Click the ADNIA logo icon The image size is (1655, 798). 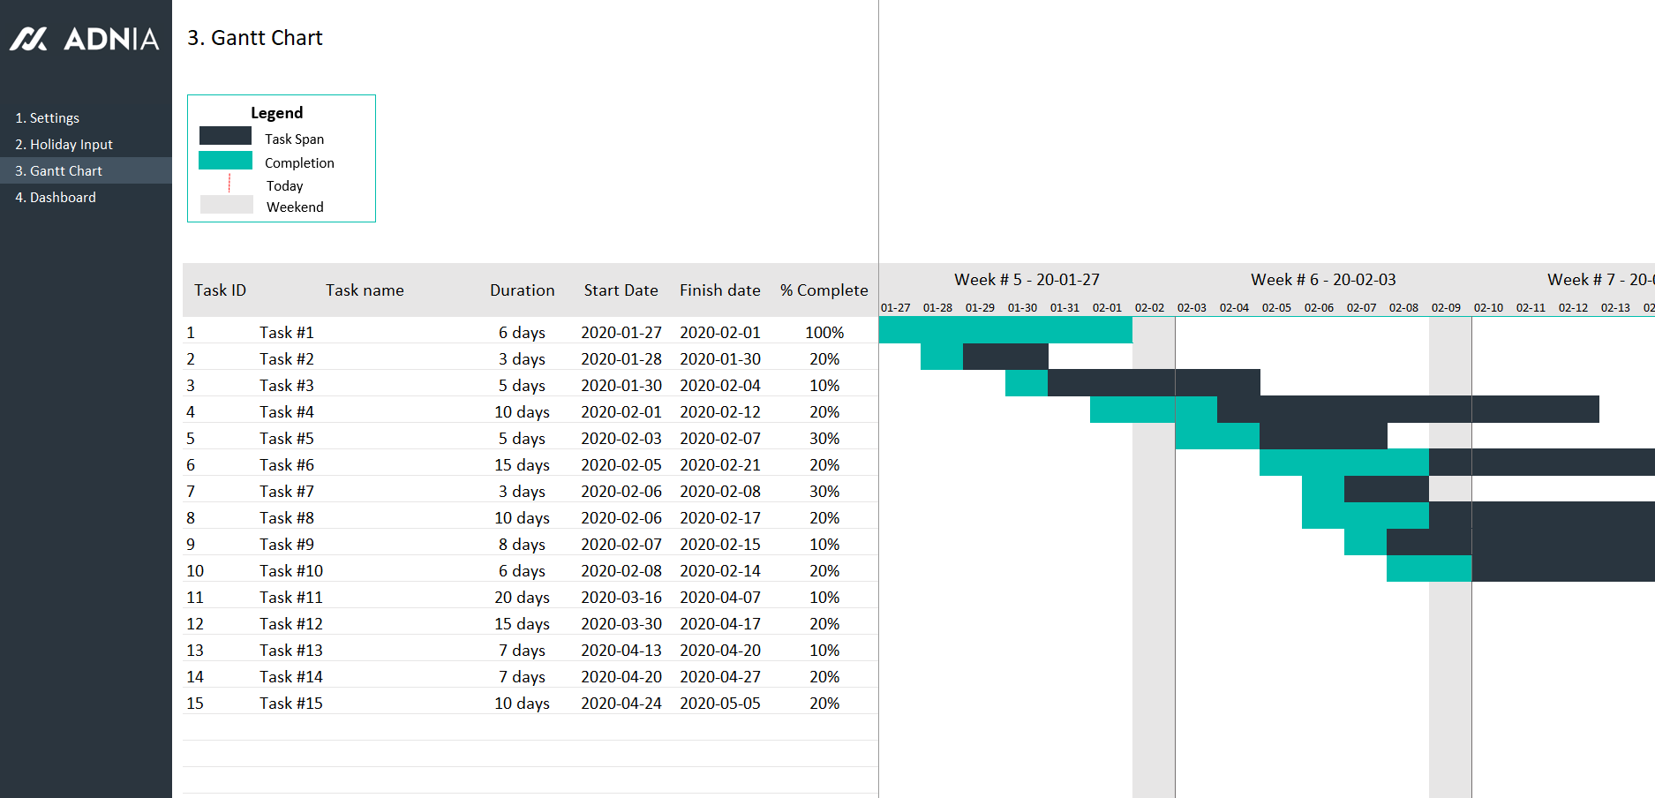click(29, 39)
